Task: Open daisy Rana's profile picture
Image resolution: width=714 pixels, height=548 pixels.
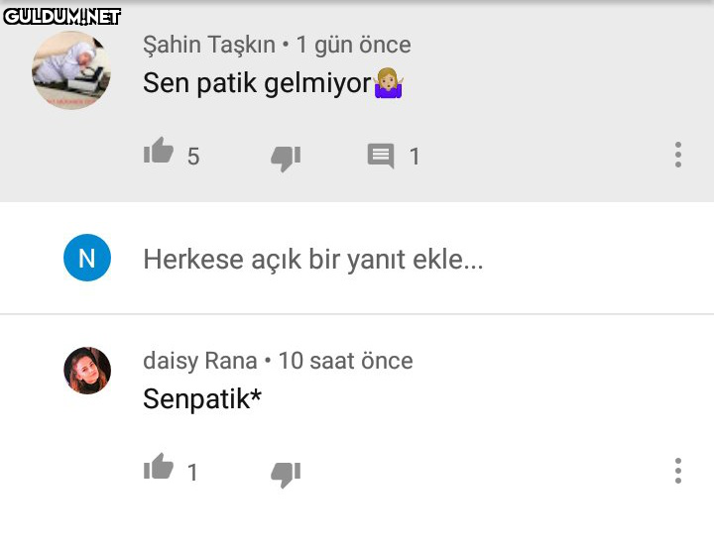Action: coord(87,371)
